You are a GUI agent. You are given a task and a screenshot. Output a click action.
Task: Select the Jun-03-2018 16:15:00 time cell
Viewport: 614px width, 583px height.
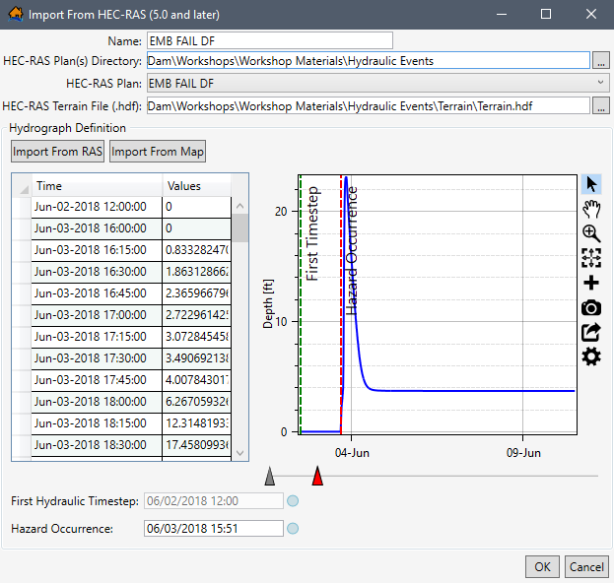coord(97,250)
